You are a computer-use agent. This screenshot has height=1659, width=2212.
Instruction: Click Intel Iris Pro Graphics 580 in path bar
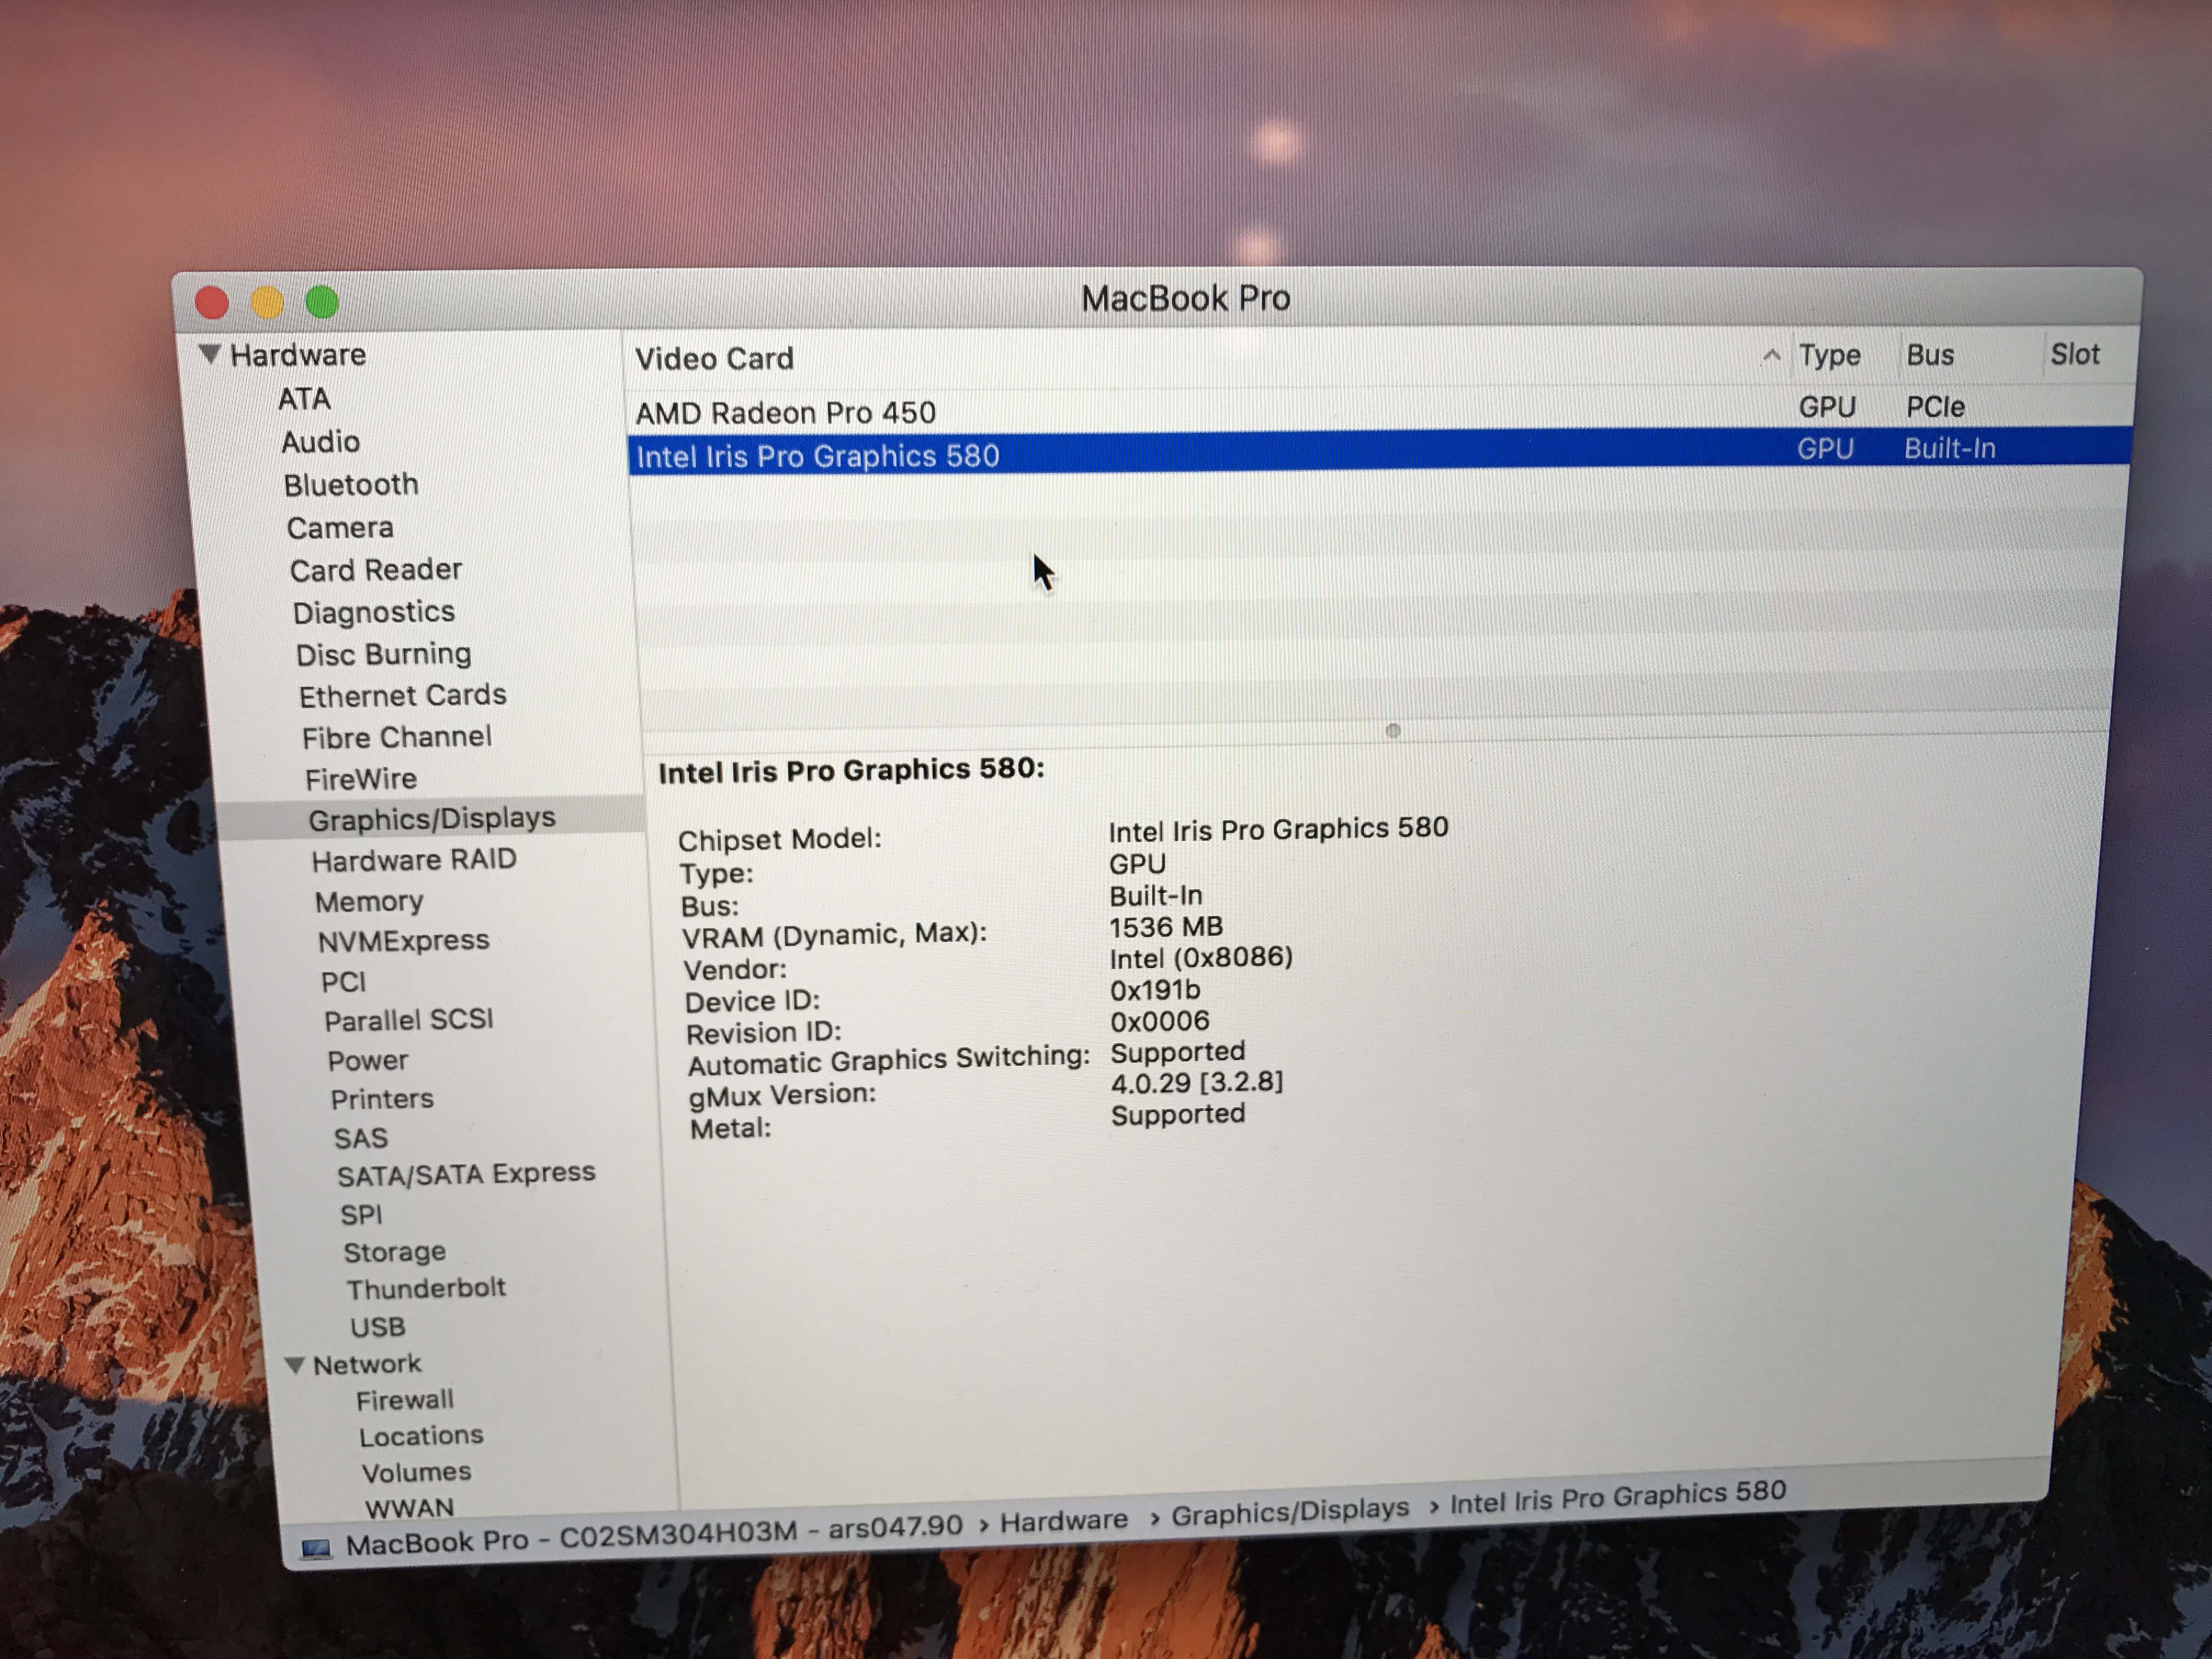(x=1618, y=1497)
